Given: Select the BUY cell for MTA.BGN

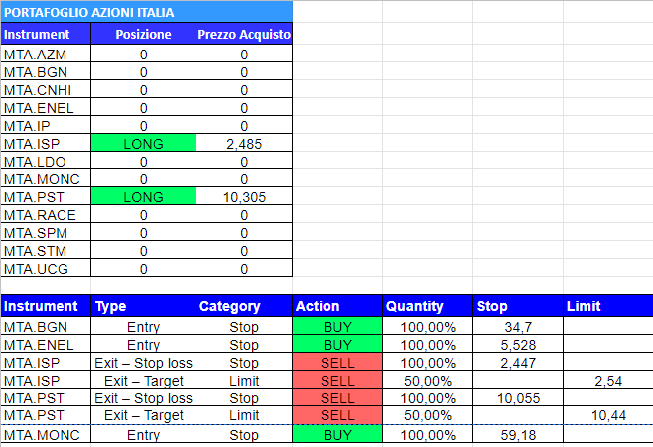Looking at the screenshot, I should pos(337,327).
